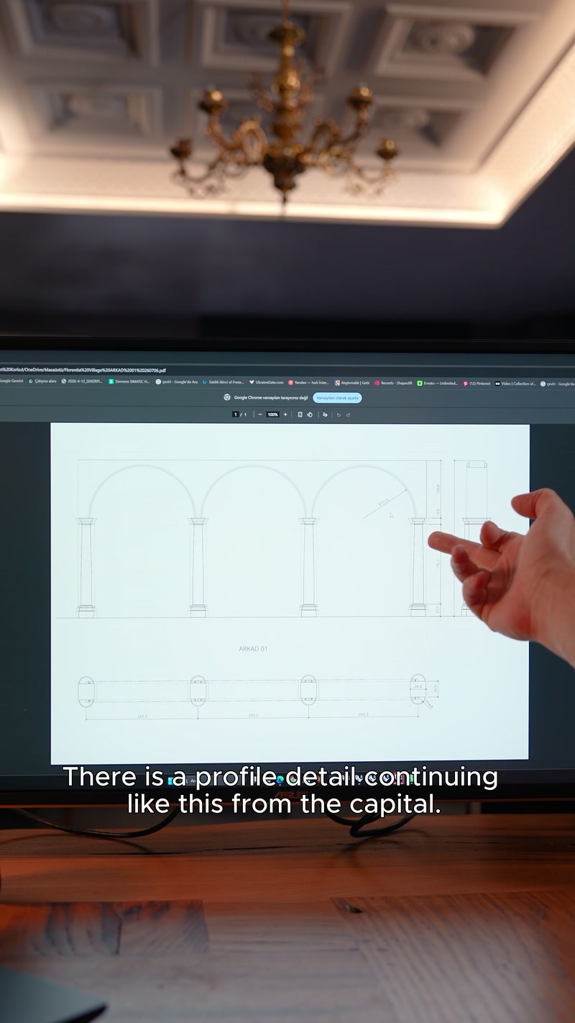Open the Satılık ikinci el Freze bookmark

224,382
